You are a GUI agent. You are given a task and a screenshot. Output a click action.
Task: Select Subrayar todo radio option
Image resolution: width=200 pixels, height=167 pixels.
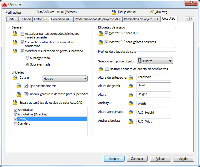[27, 58]
